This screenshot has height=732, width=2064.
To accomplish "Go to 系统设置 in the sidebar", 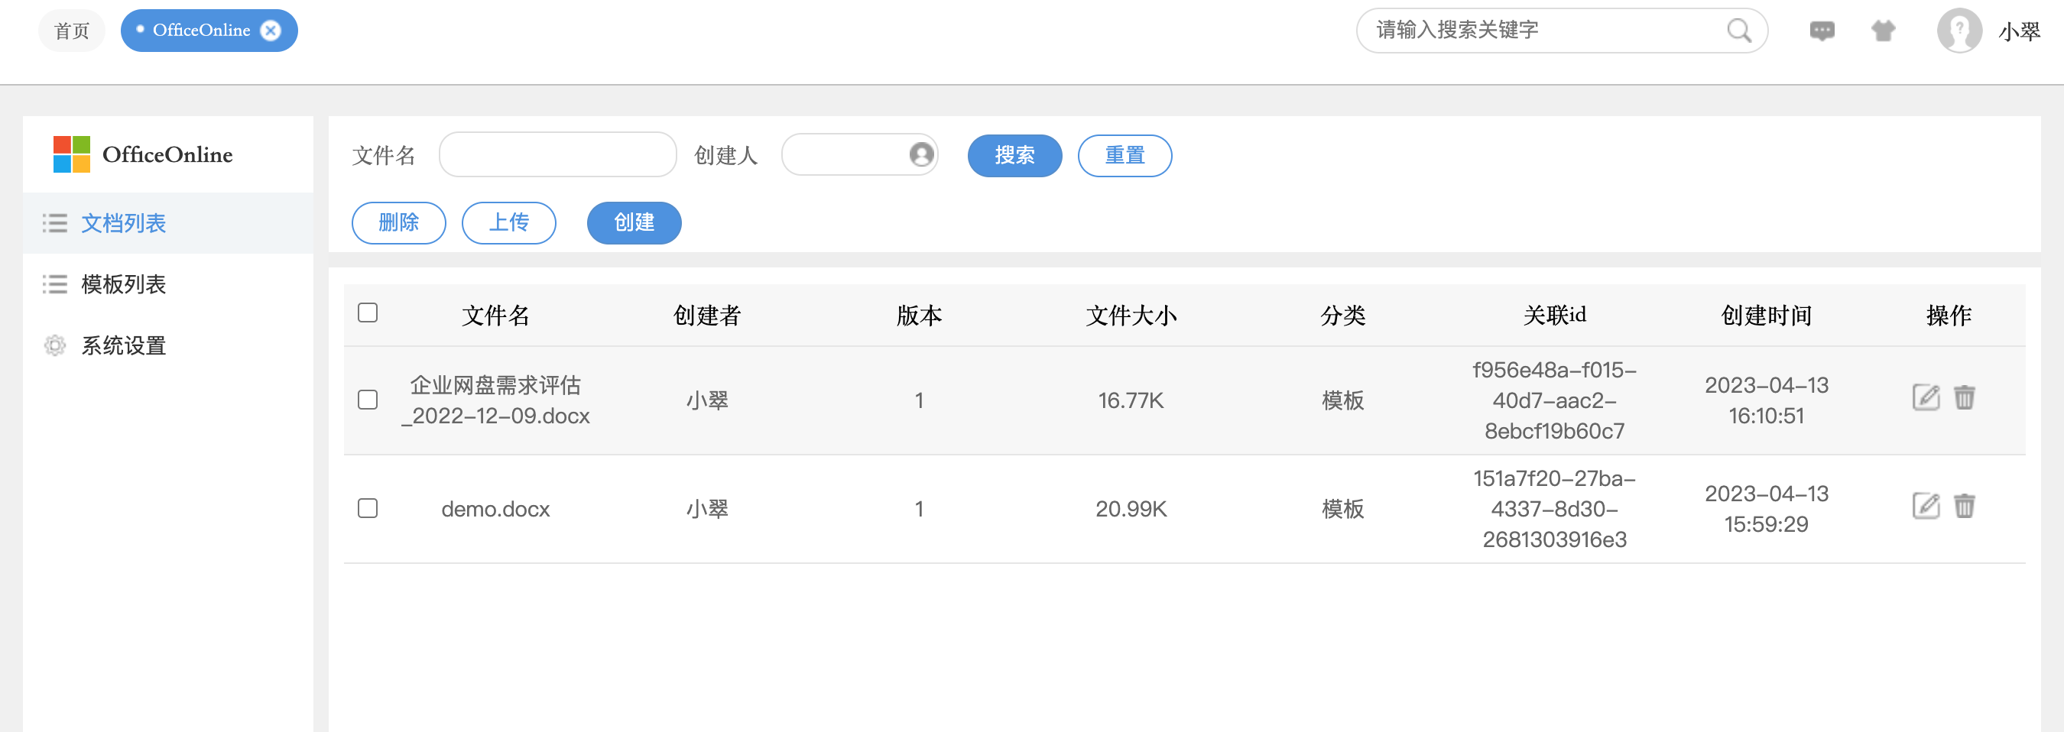I will 123,346.
